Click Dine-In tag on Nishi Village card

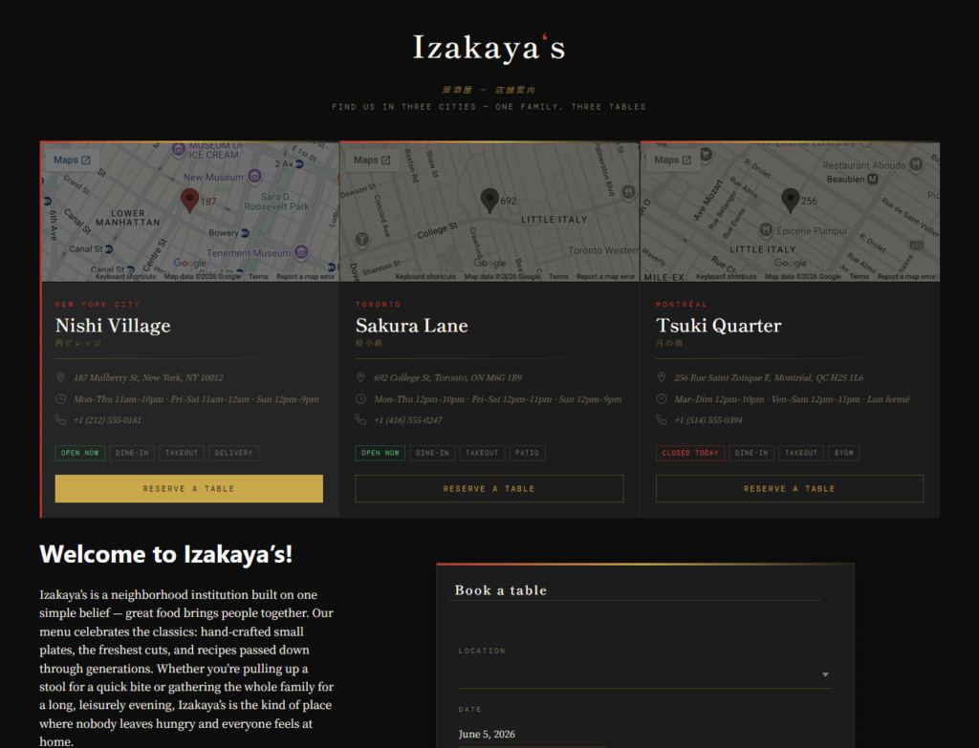132,453
